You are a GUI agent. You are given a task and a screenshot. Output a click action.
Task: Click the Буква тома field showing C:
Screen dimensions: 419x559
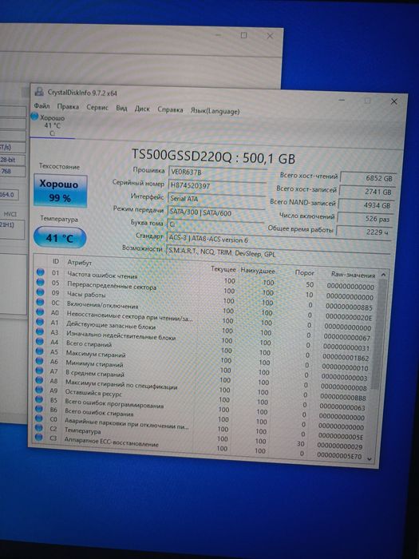tap(215, 226)
